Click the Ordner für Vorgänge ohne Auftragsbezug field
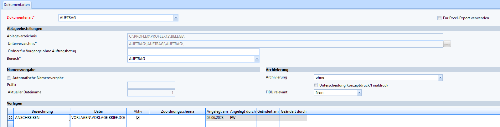 pyautogui.click(x=193, y=51)
